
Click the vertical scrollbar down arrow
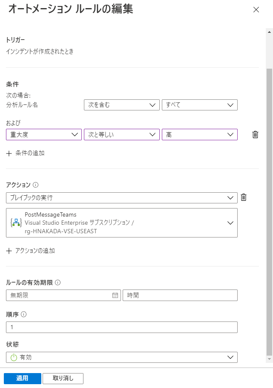pyautogui.click(x=269, y=359)
